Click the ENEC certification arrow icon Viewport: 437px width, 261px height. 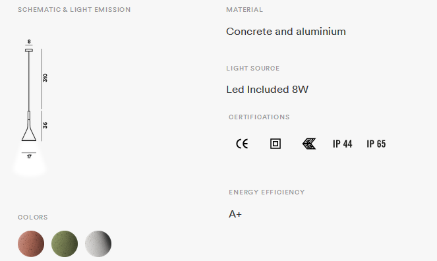point(309,144)
